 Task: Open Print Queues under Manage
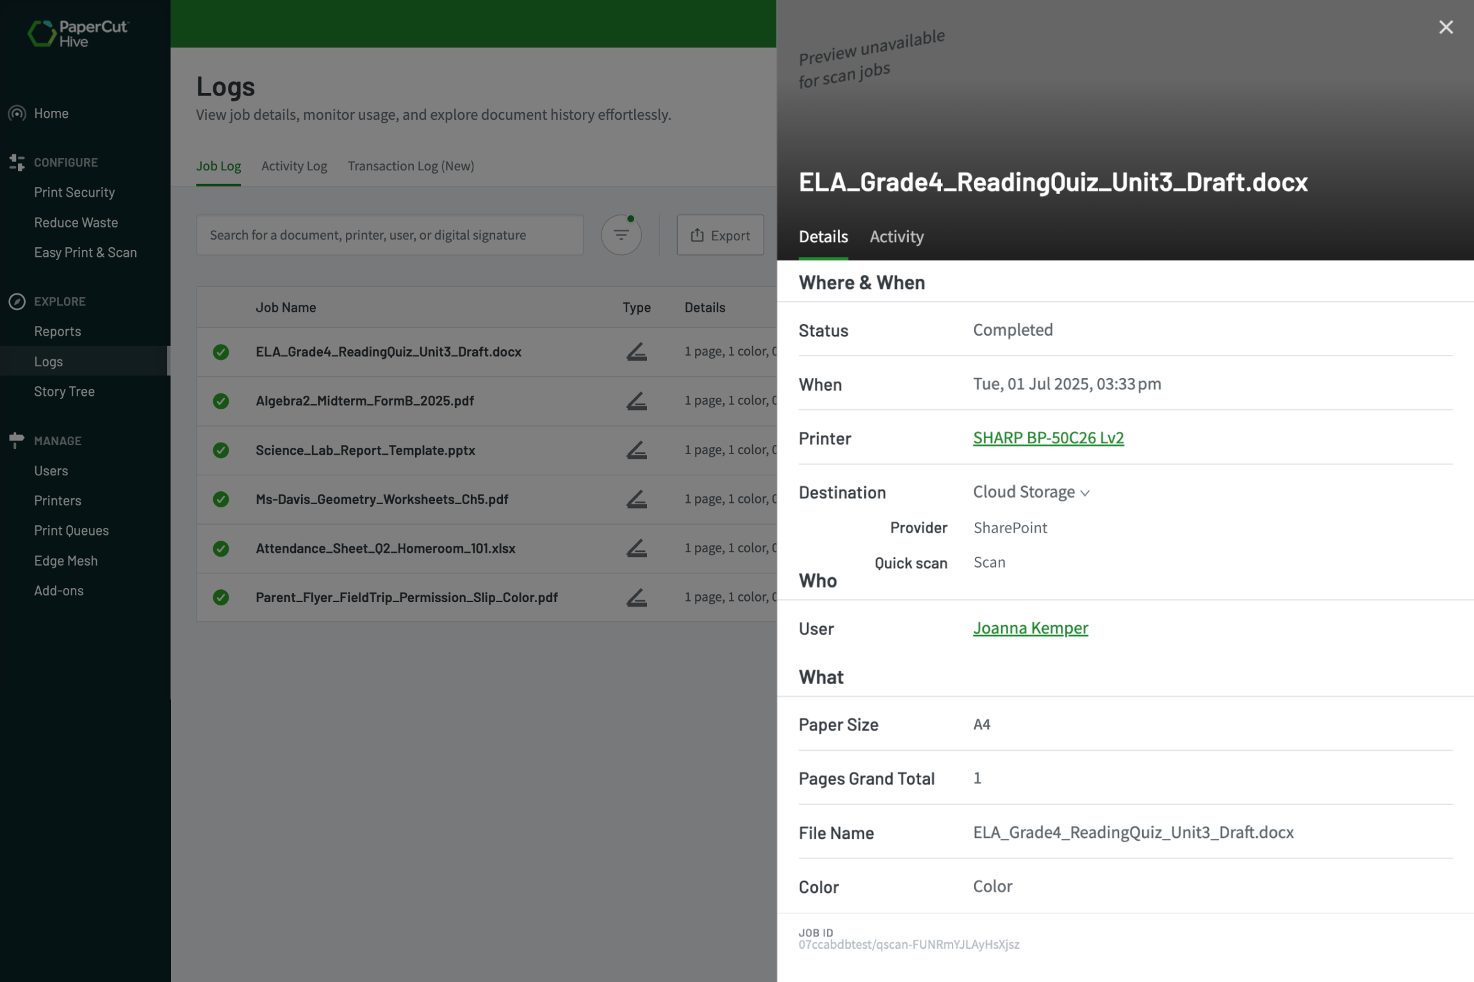71,530
